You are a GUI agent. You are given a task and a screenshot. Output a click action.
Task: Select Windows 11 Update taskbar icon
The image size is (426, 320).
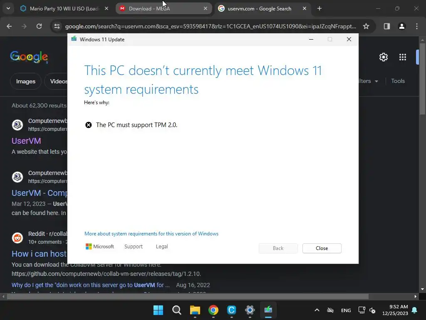(x=268, y=310)
